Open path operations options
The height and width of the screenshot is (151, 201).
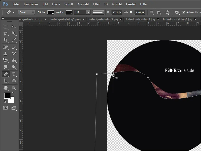click(152, 12)
